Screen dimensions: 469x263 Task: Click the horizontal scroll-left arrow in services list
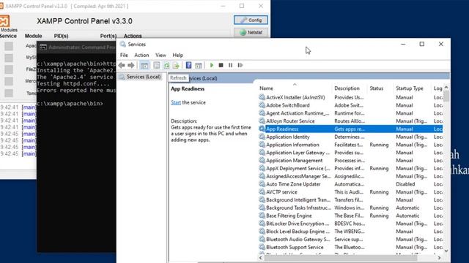261,258
